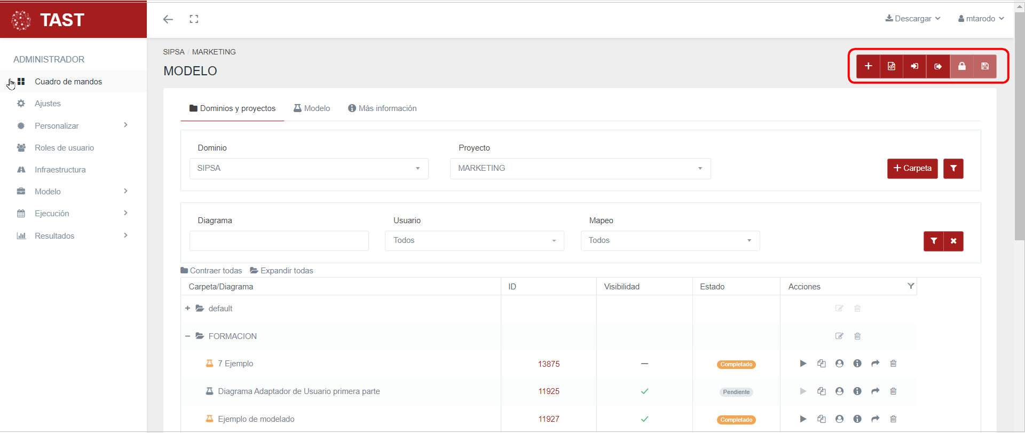Viewport: 1025px width, 433px height.
Task: Click the plus icon in the top toolbar
Action: tap(868, 66)
